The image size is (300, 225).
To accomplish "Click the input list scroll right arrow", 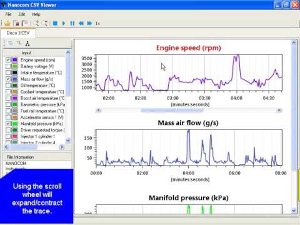I will pyautogui.click(x=62, y=147).
